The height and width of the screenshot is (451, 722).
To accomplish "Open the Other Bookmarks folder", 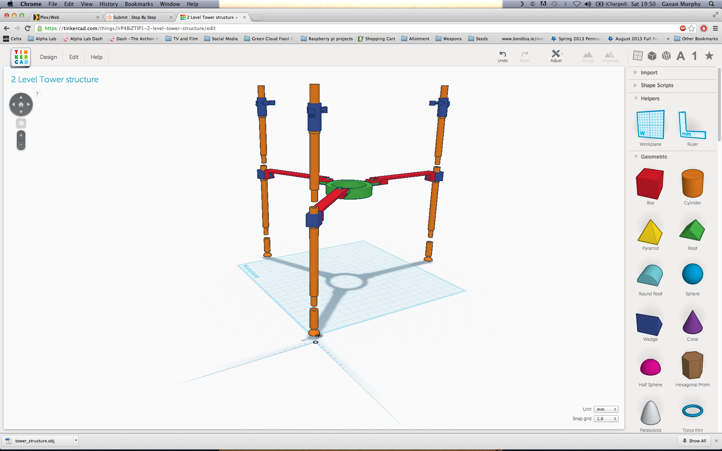I will coord(696,39).
